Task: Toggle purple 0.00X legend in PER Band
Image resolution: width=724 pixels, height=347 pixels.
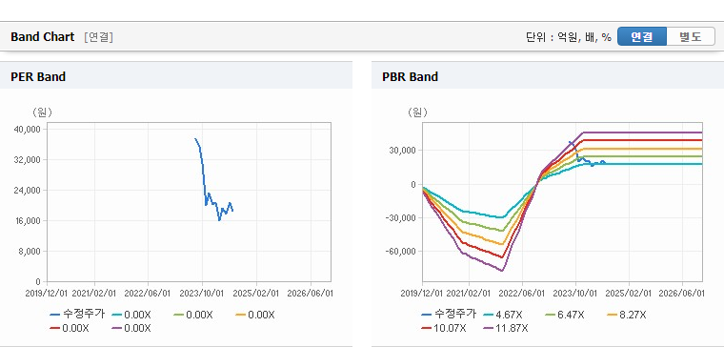Action: [x=131, y=328]
